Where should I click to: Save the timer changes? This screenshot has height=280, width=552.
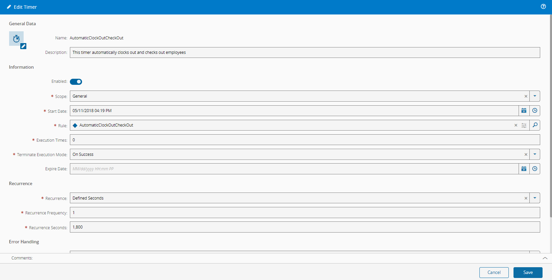tap(528, 273)
